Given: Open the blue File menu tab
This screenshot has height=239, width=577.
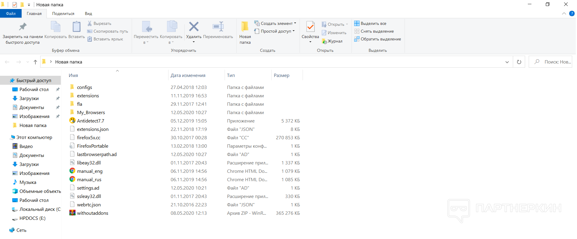Looking at the screenshot, I should [11, 13].
